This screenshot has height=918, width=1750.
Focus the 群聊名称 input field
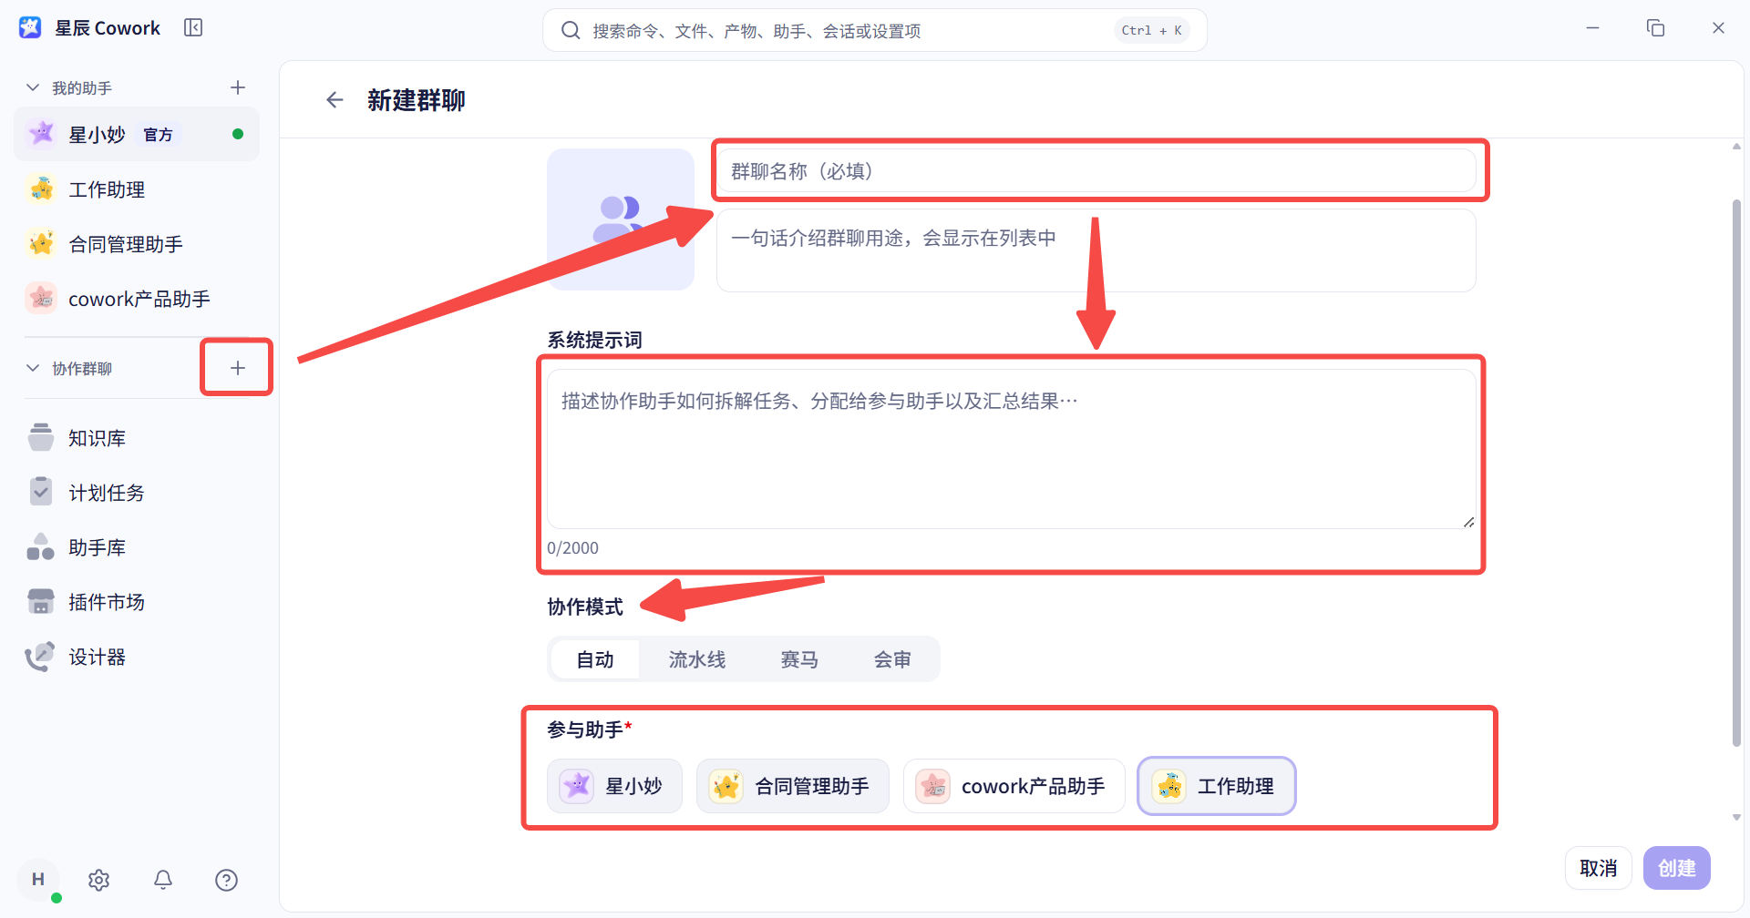[1096, 171]
